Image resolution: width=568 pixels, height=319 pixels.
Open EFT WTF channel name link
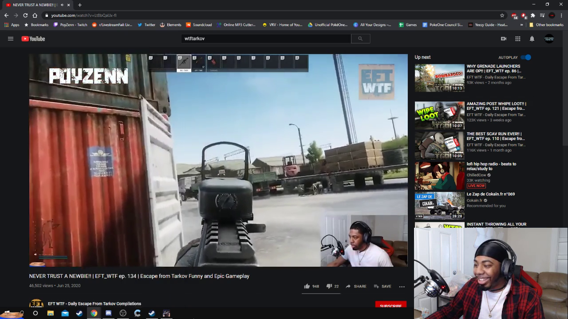click(95, 303)
